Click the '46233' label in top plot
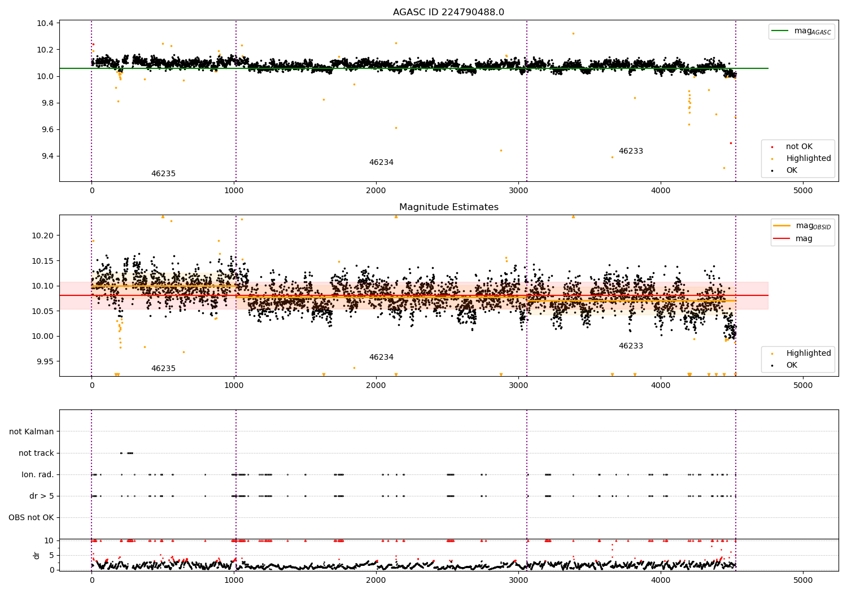This screenshot has width=847, height=593. tap(631, 151)
